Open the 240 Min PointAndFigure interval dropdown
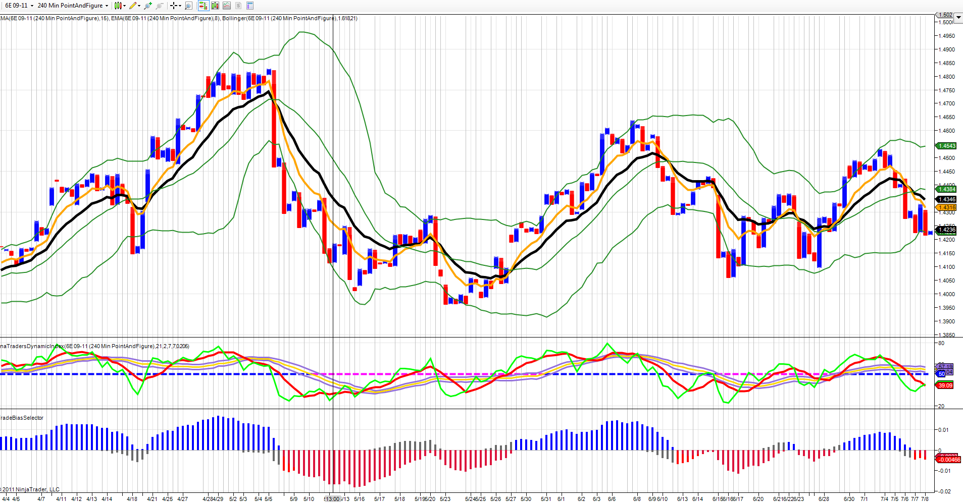Image resolution: width=963 pixels, height=504 pixels. click(x=73, y=6)
